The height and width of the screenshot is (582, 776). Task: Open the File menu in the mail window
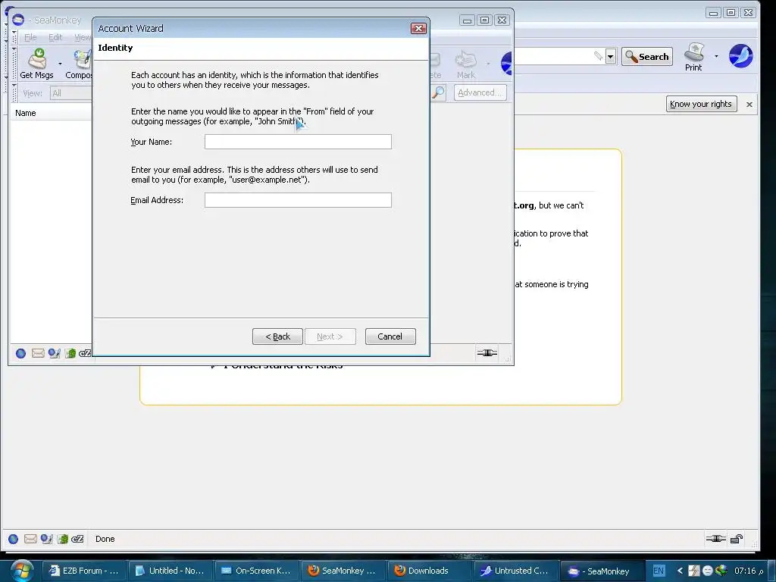[30, 37]
